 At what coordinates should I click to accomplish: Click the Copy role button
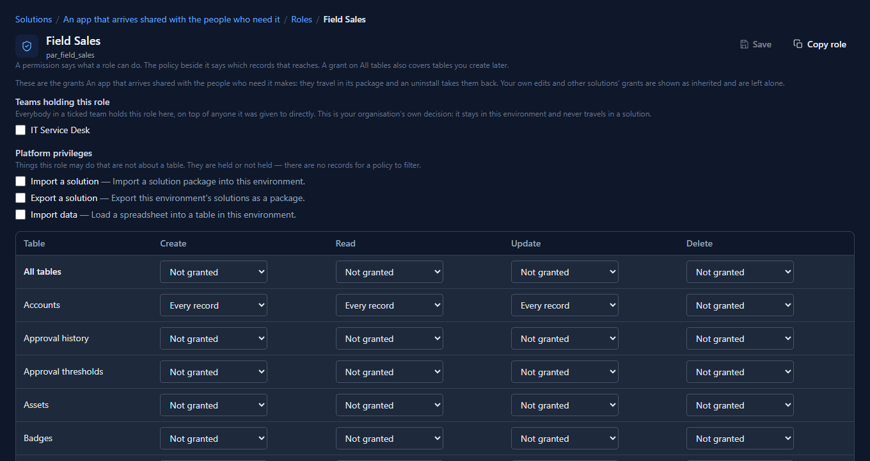point(819,44)
